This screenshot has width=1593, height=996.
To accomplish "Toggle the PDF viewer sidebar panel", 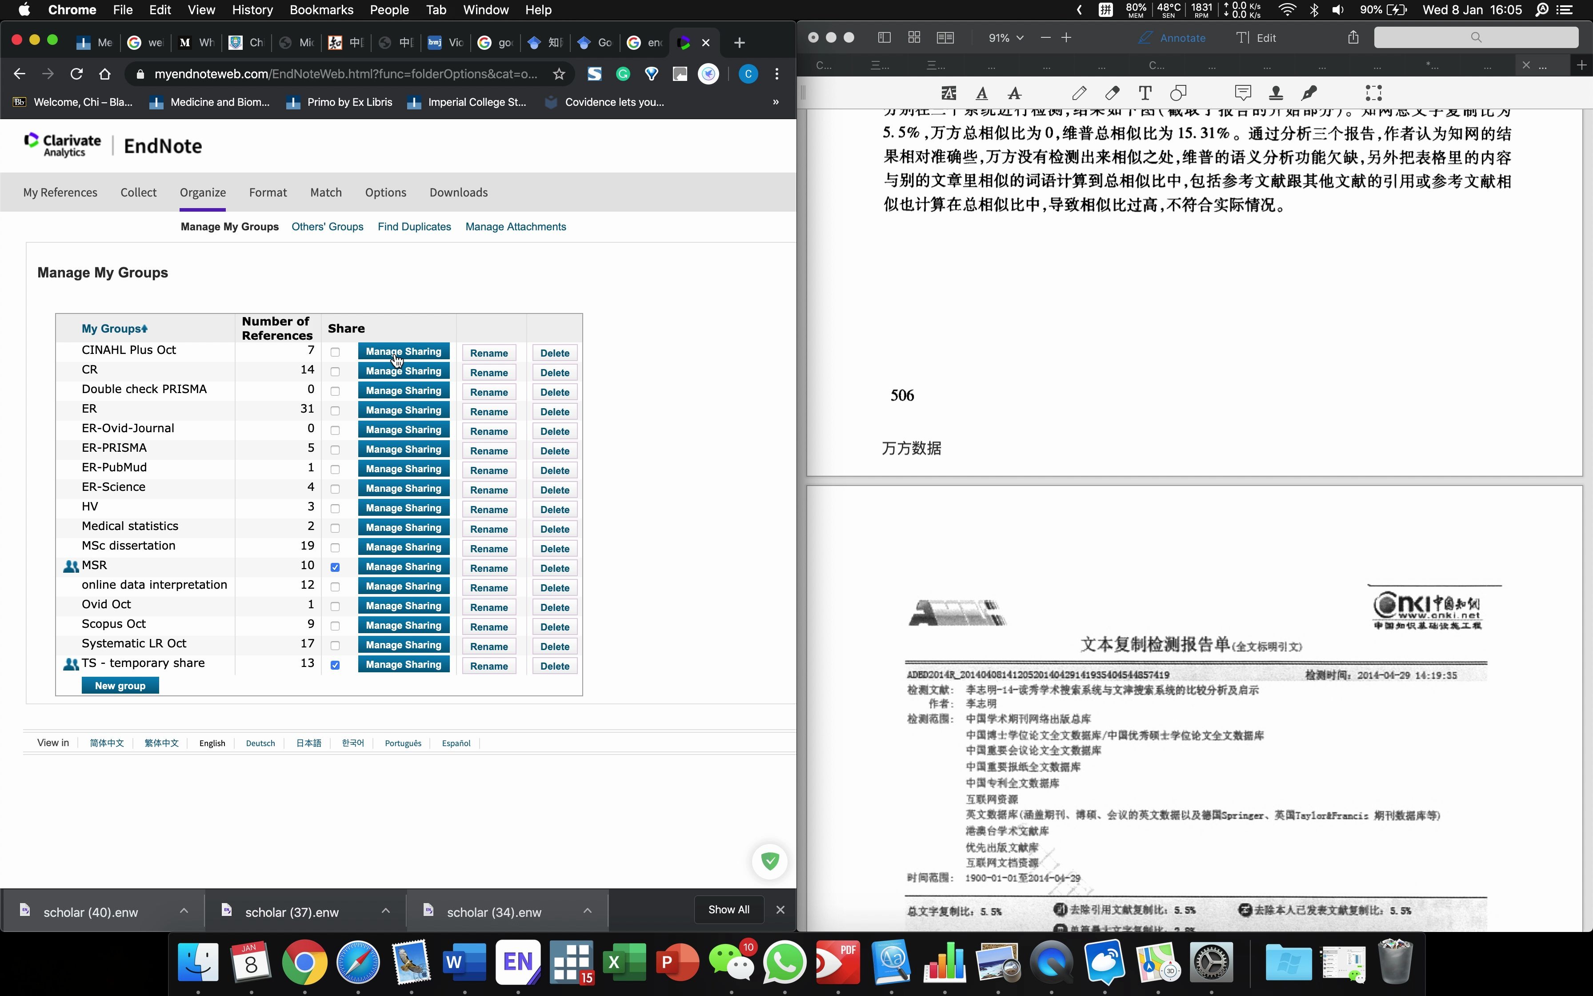I will coord(884,37).
